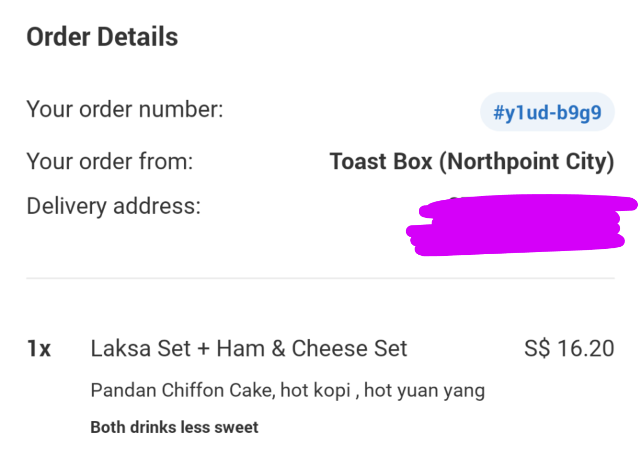The height and width of the screenshot is (454, 641).
Task: Click the "hot yuan yang" drink option
Action: 425,390
